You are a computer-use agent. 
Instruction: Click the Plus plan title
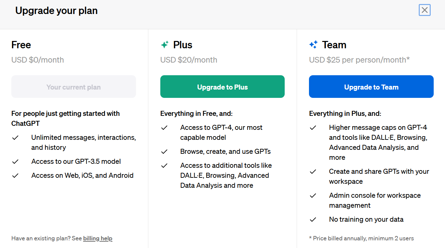tap(183, 45)
